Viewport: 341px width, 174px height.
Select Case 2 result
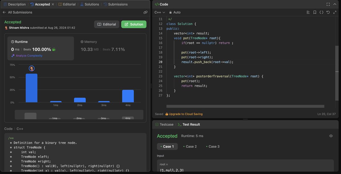[x=190, y=146]
